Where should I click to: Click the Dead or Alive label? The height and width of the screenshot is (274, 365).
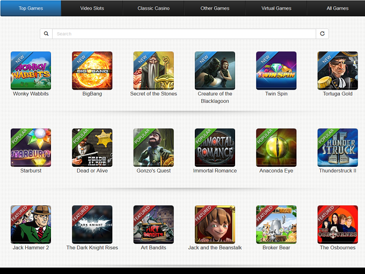click(92, 171)
